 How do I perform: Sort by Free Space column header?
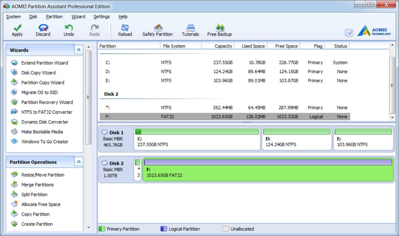point(283,46)
